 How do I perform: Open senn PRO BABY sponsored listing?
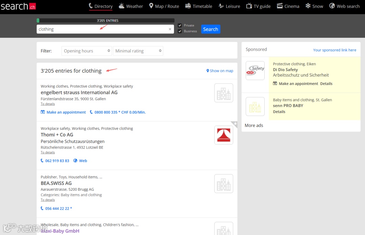pyautogui.click(x=288, y=105)
